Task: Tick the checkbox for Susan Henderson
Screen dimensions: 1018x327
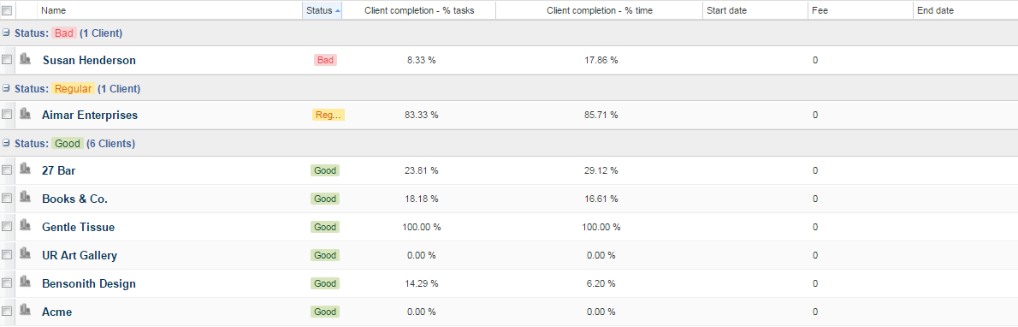Action: click(x=7, y=60)
